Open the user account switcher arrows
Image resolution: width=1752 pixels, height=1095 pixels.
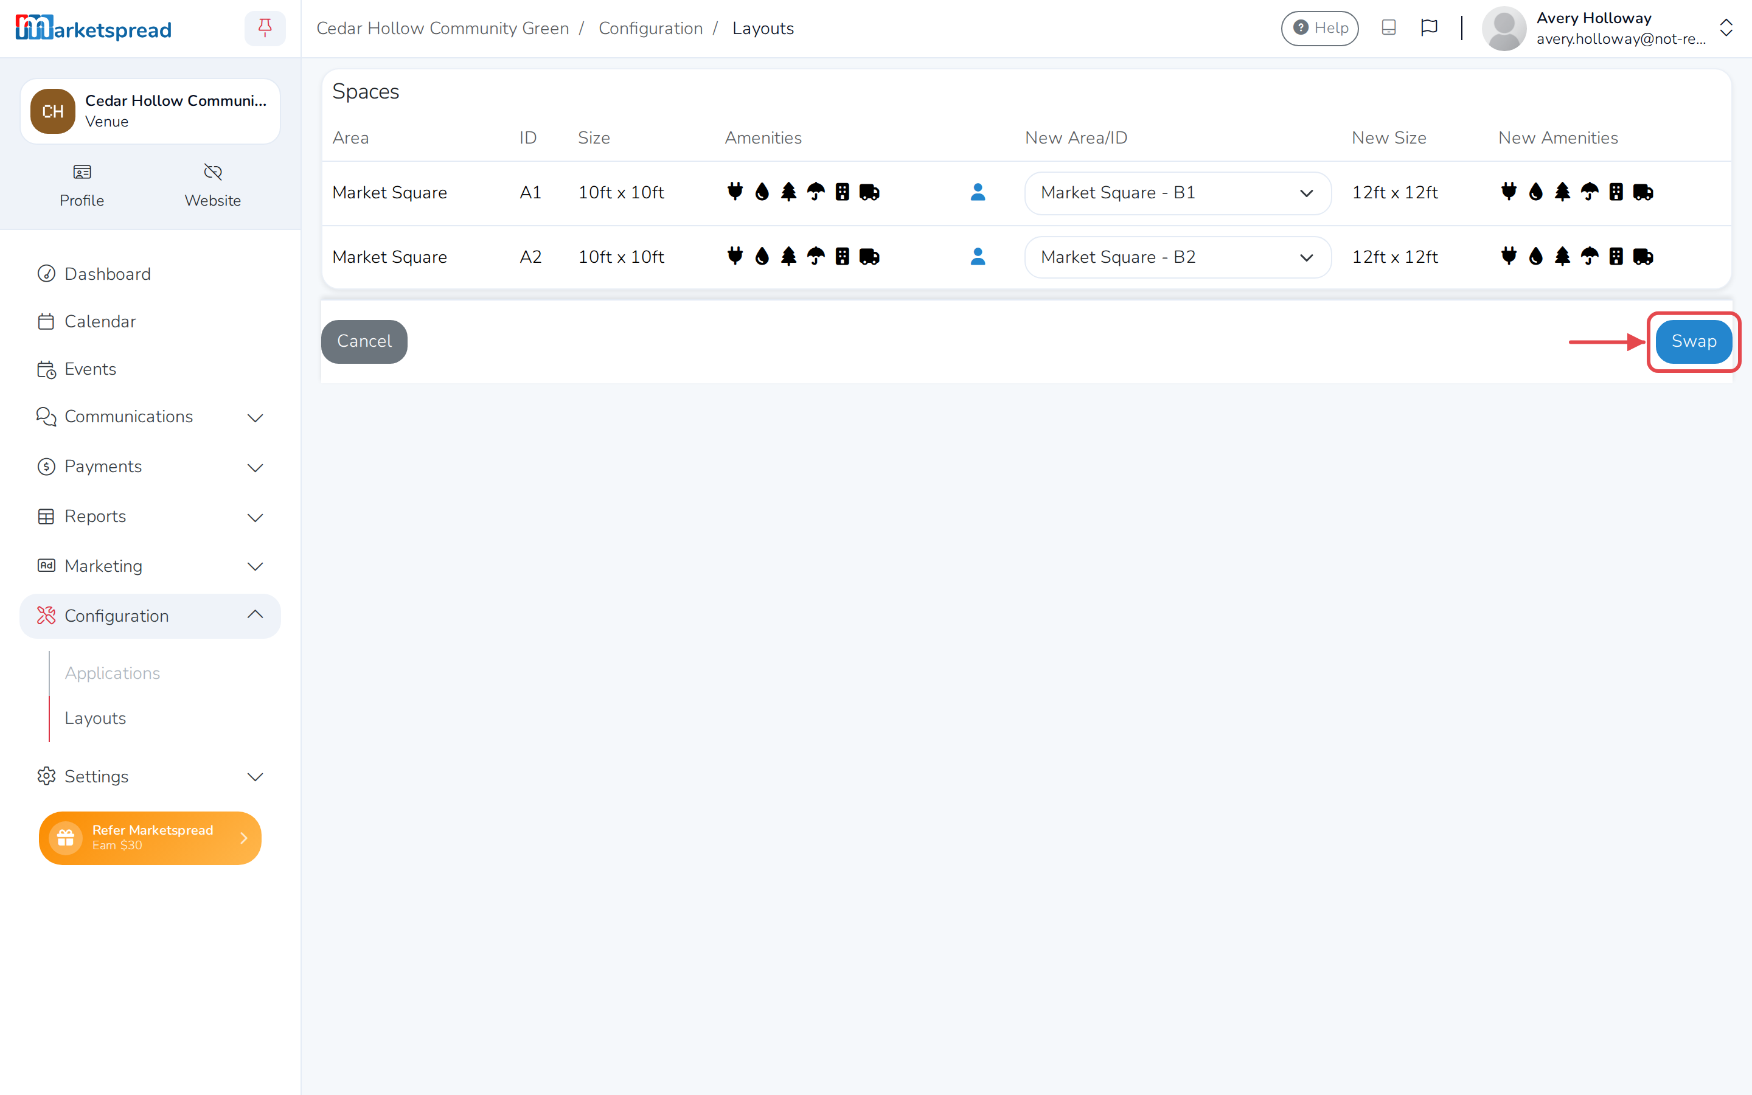click(x=1726, y=28)
